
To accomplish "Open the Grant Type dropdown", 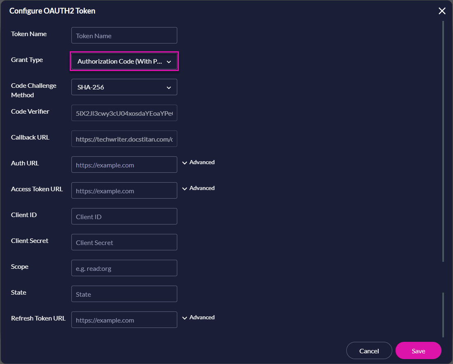I will [124, 61].
